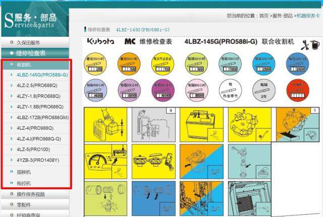This screenshot has height=217, width=323.
Task: Click the dark blue every-300-hours interval icon
Action: (297, 64)
